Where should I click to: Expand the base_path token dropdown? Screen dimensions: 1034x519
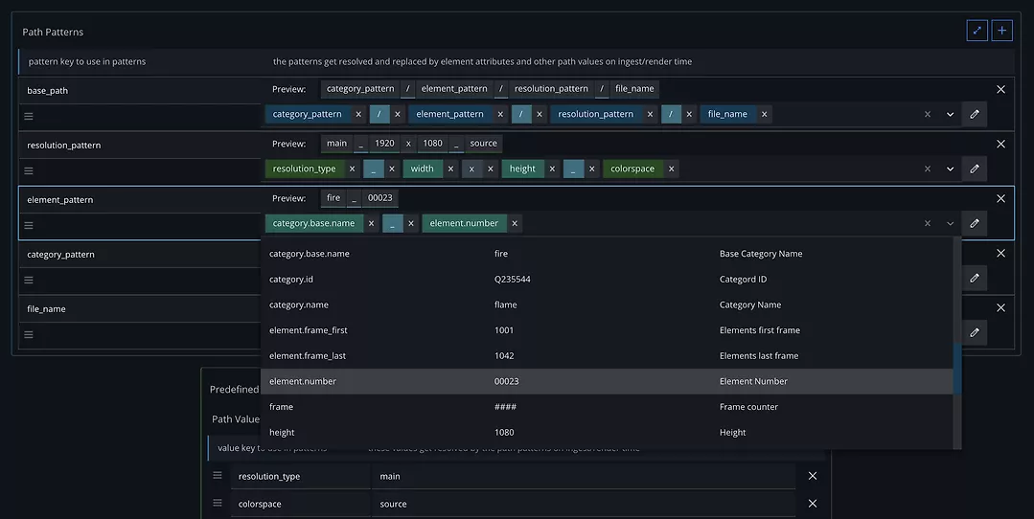[950, 114]
